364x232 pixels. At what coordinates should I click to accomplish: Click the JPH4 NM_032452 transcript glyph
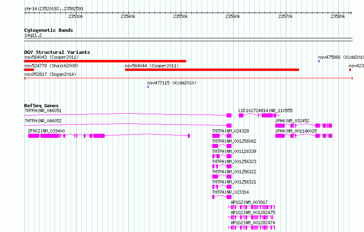pyautogui.click(x=303, y=126)
